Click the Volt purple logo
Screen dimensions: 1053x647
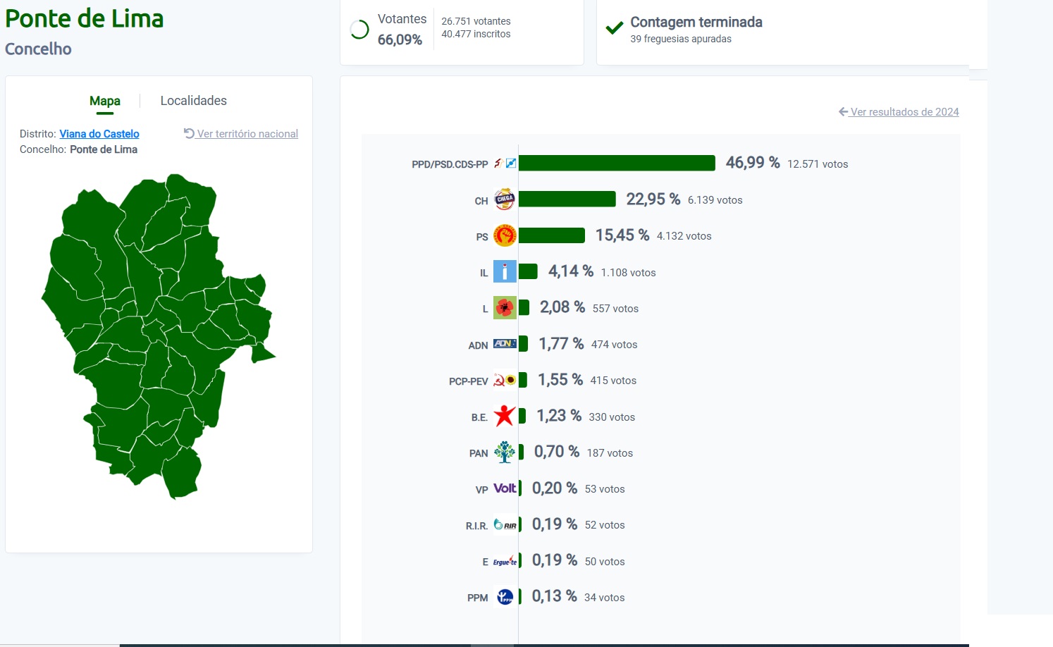click(x=505, y=488)
